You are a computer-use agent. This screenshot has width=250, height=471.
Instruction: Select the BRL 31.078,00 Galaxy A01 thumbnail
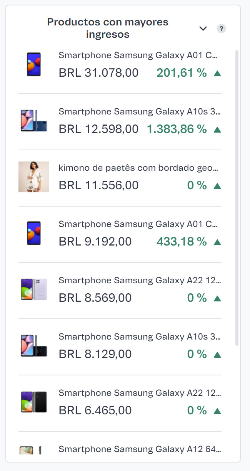(34, 64)
